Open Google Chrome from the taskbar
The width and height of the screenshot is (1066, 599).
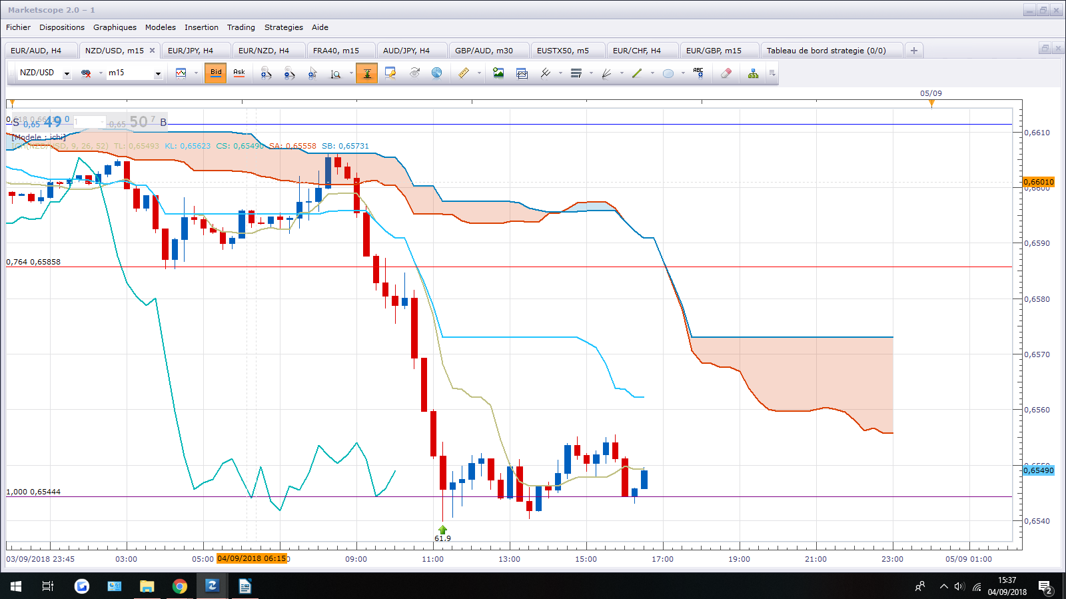tap(180, 586)
